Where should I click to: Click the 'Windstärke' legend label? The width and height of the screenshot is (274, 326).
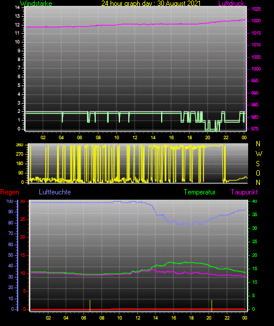tap(36, 4)
